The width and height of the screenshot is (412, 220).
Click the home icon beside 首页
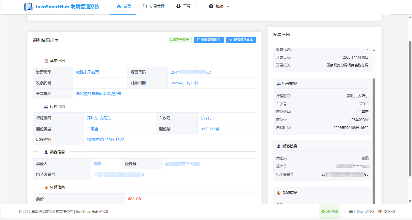click(x=118, y=6)
